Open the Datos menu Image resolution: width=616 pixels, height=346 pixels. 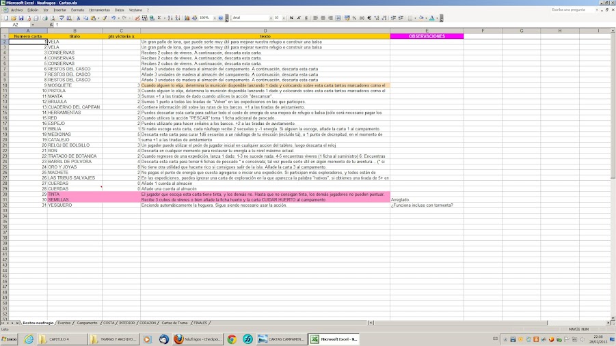pyautogui.click(x=120, y=10)
